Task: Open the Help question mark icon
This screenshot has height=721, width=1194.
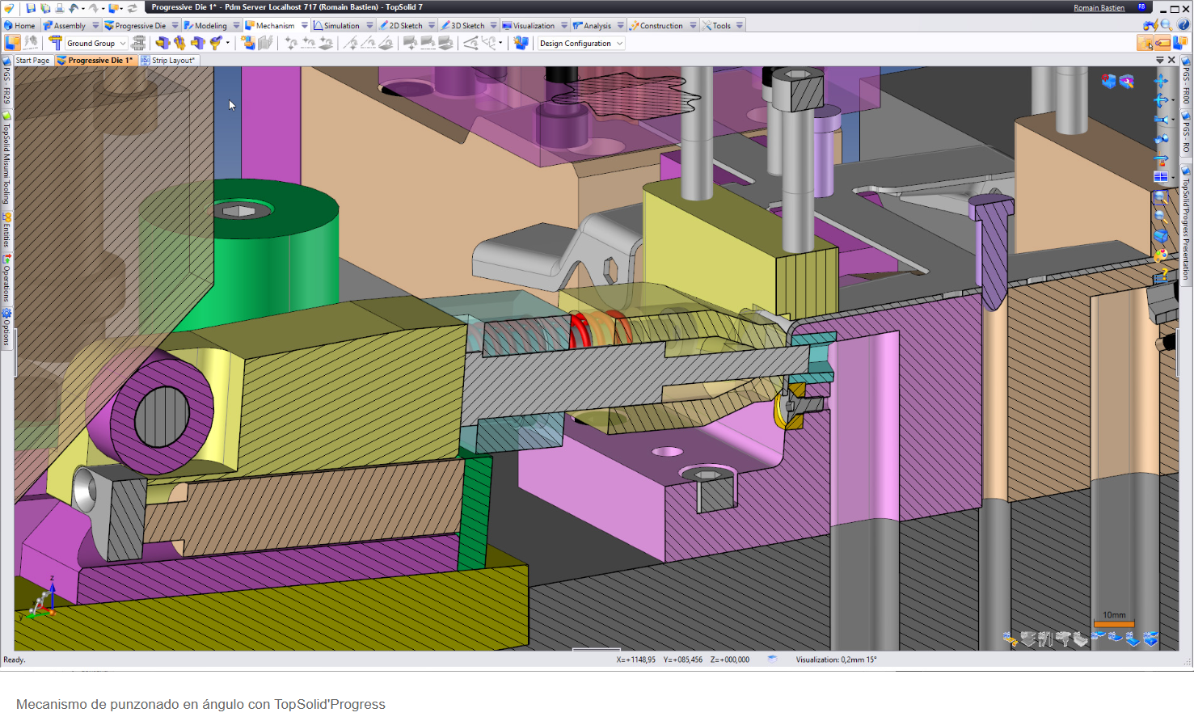Action: [1183, 25]
